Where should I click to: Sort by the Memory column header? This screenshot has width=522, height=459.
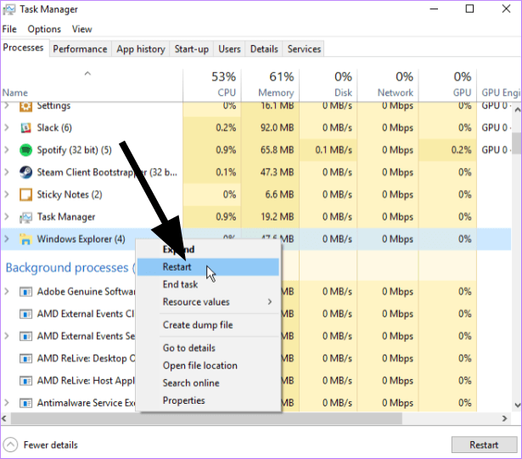[270, 85]
